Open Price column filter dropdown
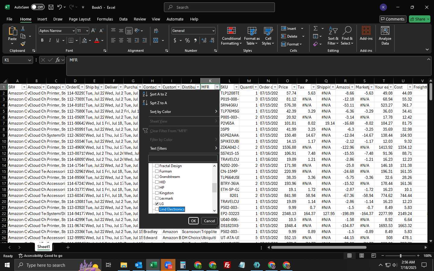434x271 pixels. click(294, 87)
